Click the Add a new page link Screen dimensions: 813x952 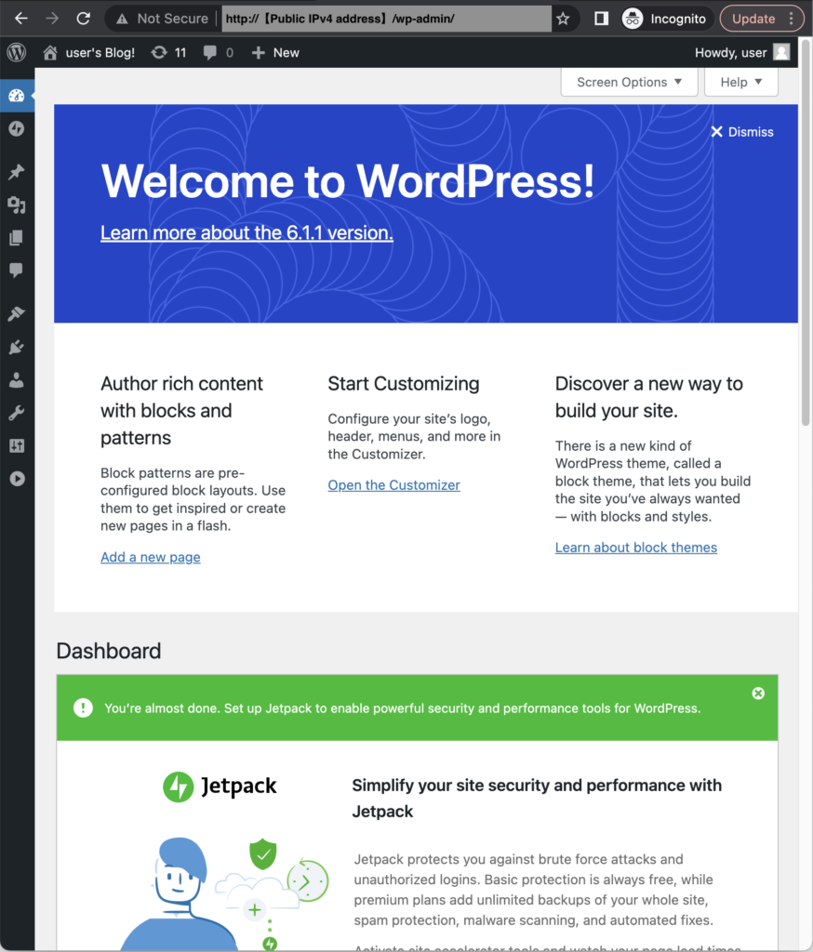151,557
